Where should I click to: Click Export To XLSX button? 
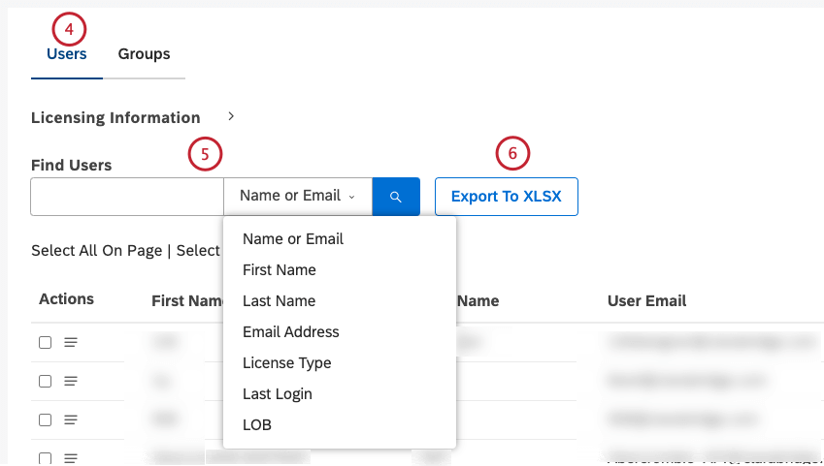click(507, 197)
